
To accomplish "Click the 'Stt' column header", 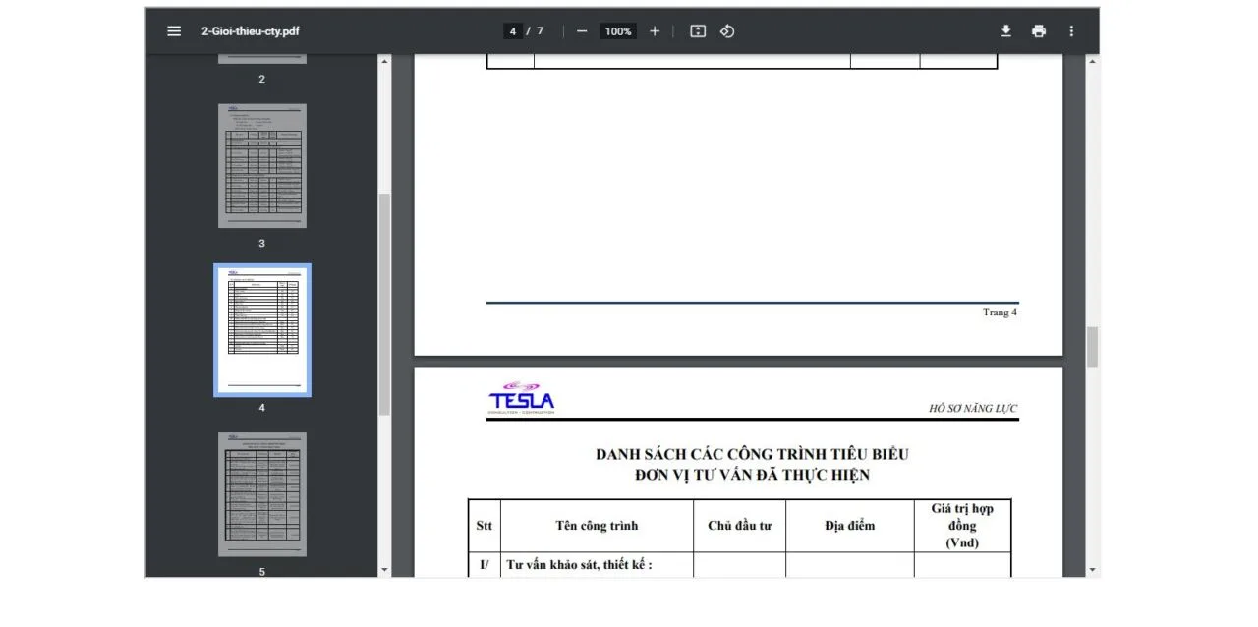I will pos(484,526).
